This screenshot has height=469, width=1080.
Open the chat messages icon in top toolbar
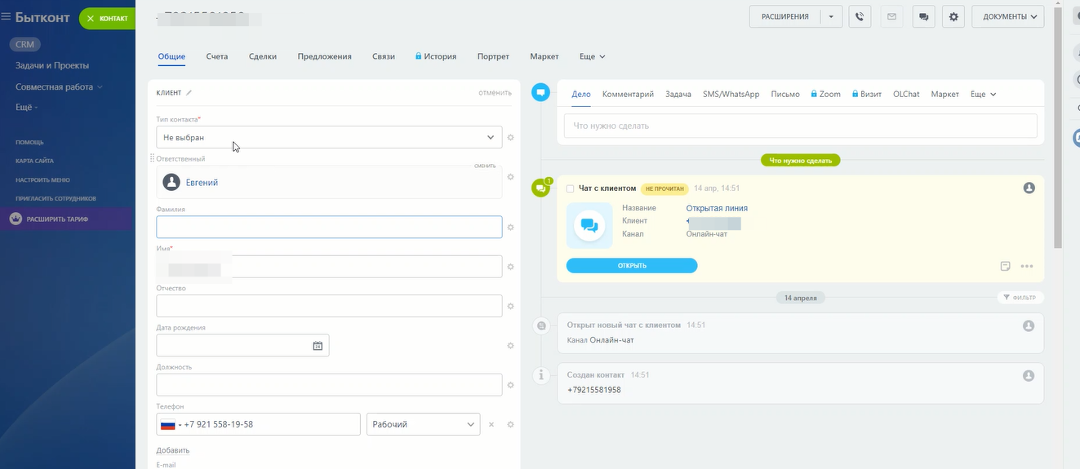[x=922, y=16]
